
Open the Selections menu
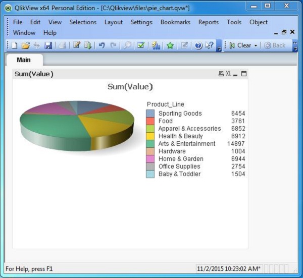(83, 22)
